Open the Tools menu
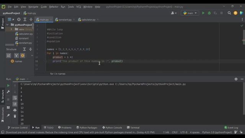 coord(70,7)
